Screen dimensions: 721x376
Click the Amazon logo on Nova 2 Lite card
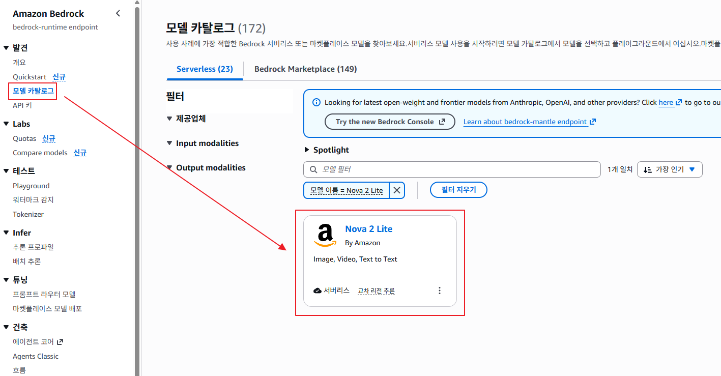coord(325,236)
